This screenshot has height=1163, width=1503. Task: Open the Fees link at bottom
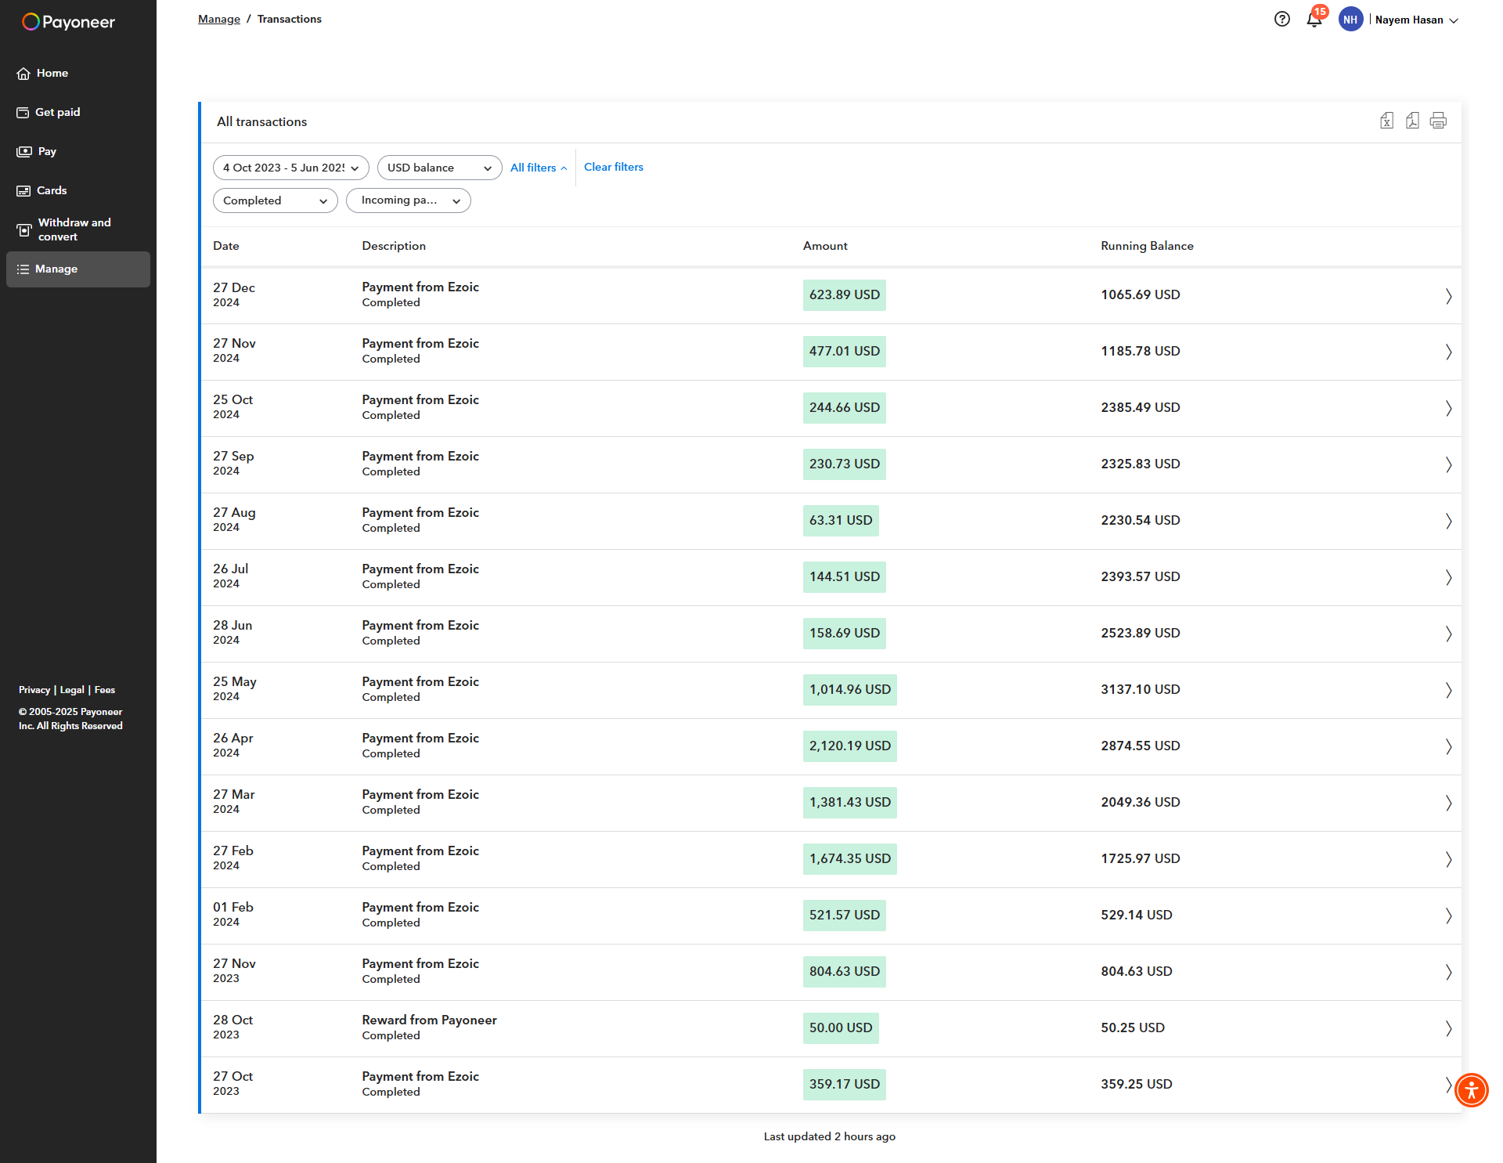[104, 690]
